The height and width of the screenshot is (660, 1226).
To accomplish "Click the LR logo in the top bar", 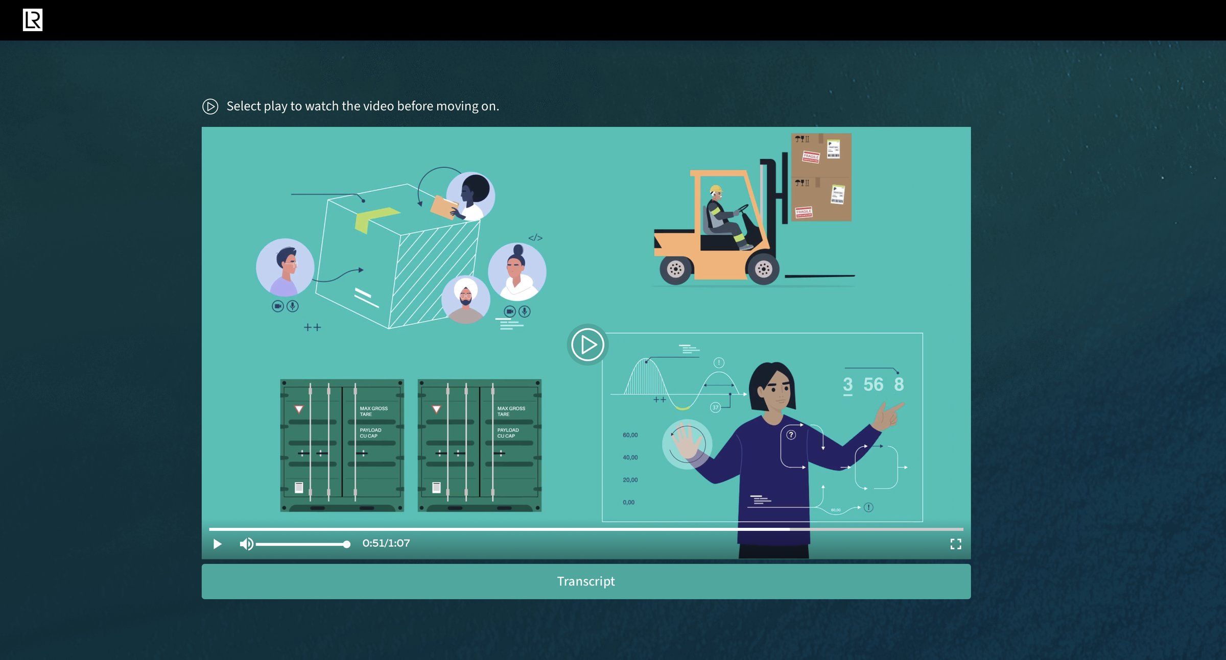I will [33, 20].
